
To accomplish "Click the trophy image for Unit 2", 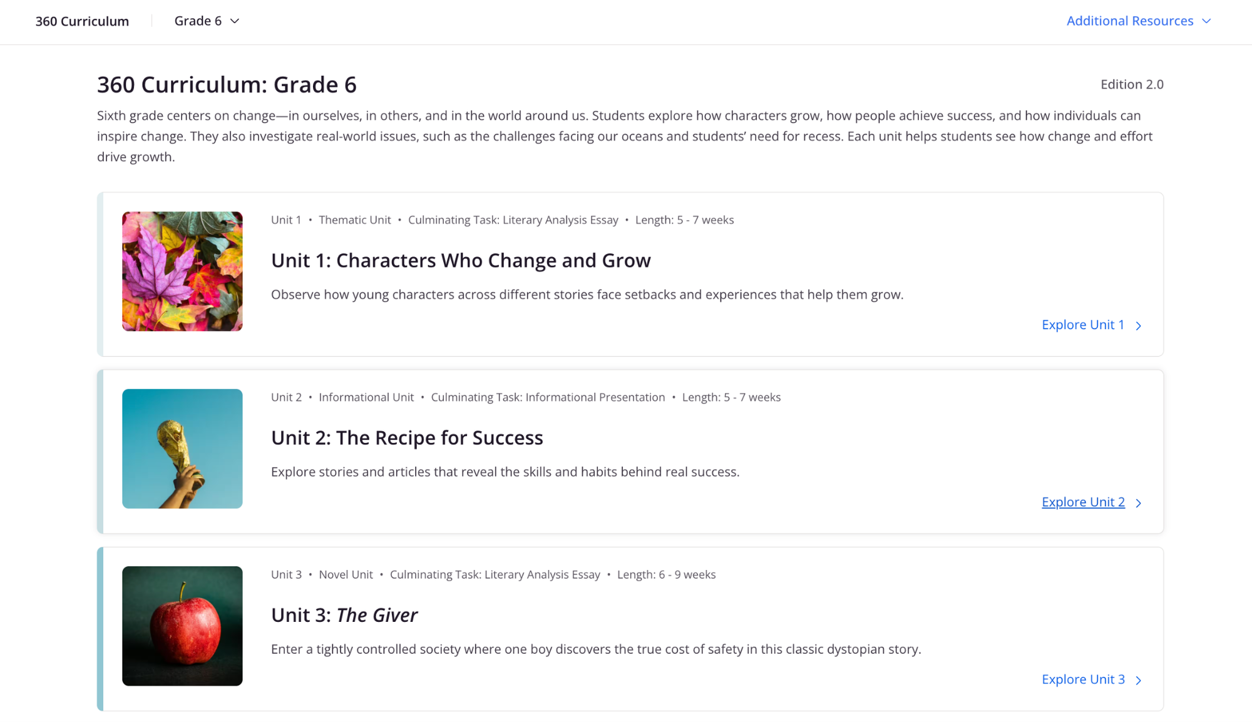I will coord(182,449).
